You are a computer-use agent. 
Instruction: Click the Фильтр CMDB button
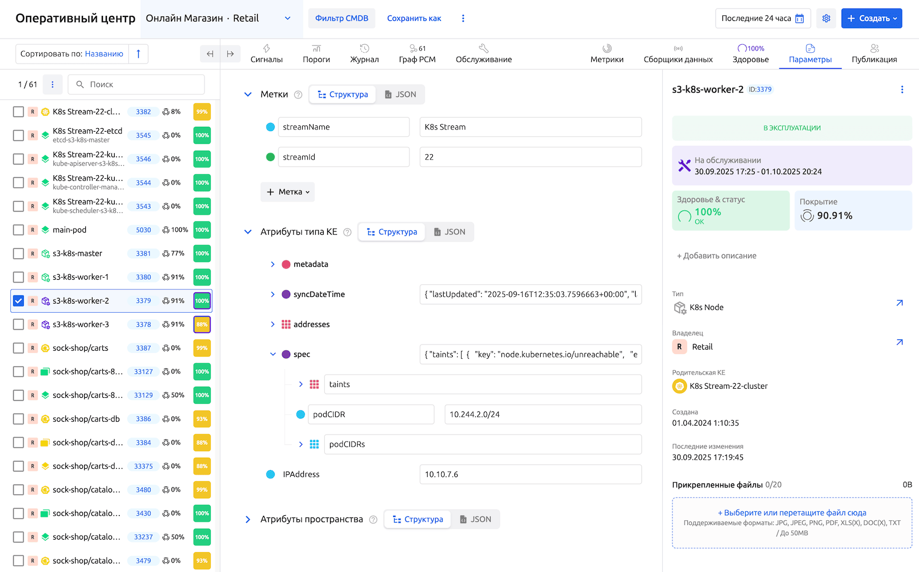click(341, 18)
